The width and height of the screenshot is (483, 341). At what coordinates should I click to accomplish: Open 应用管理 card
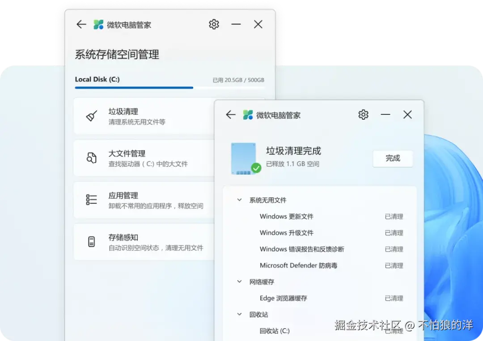(x=144, y=200)
